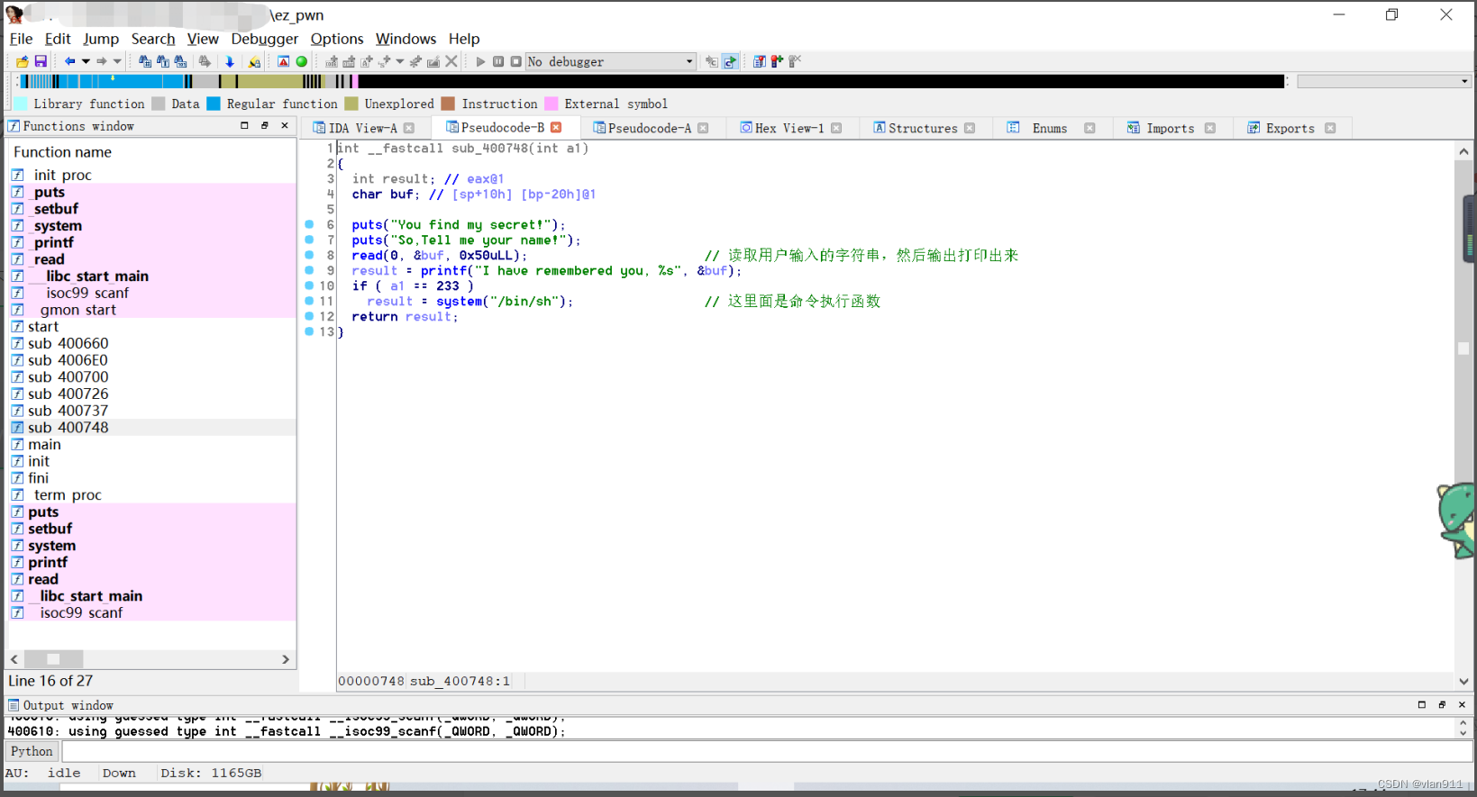This screenshot has width=1477, height=797.
Task: Open the Search menu
Action: [153, 39]
